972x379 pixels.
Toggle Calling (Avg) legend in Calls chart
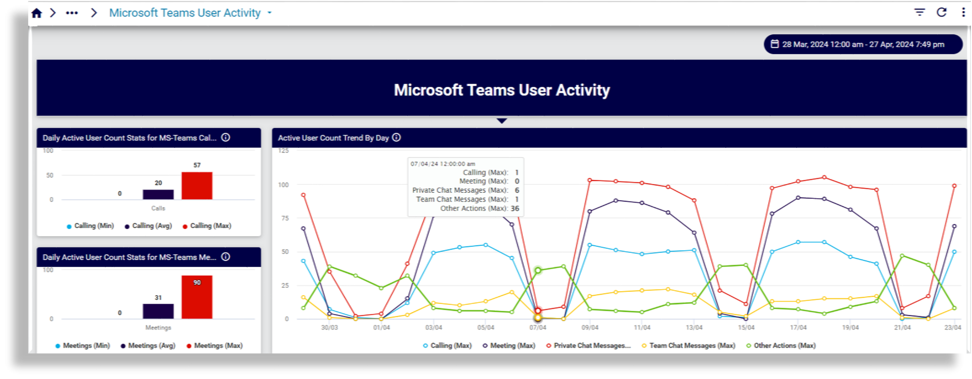tap(148, 226)
